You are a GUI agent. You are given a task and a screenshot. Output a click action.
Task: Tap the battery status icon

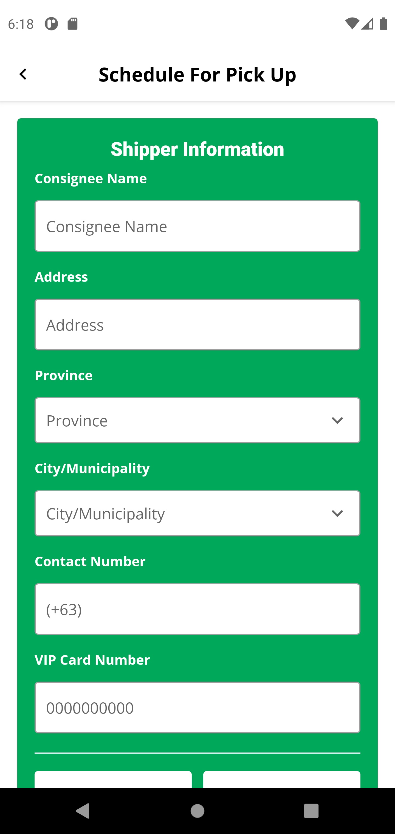tap(384, 24)
